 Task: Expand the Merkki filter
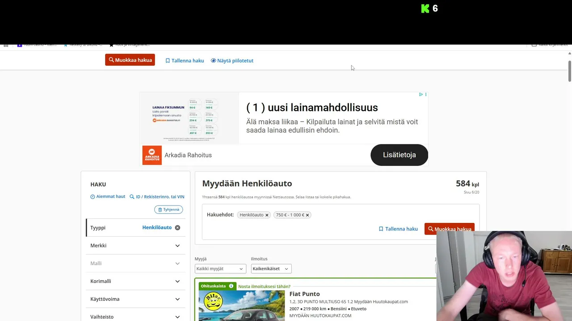tap(135, 246)
